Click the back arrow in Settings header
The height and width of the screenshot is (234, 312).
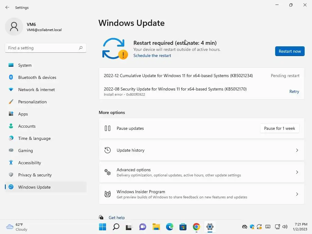7,7
